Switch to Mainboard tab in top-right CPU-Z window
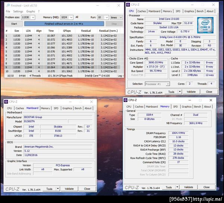224x203 pixels. [x=154, y=11]
